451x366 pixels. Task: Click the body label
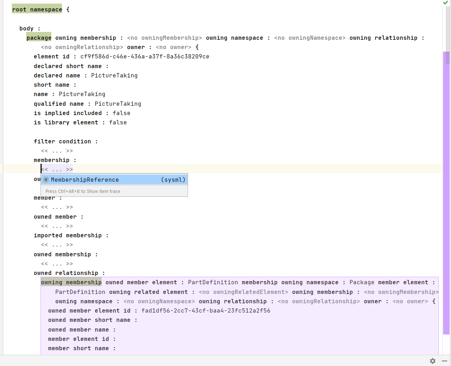pyautogui.click(x=27, y=29)
